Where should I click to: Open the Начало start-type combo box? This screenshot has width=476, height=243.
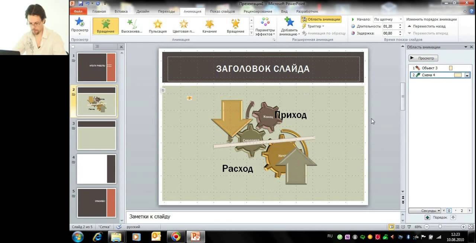coord(388,19)
